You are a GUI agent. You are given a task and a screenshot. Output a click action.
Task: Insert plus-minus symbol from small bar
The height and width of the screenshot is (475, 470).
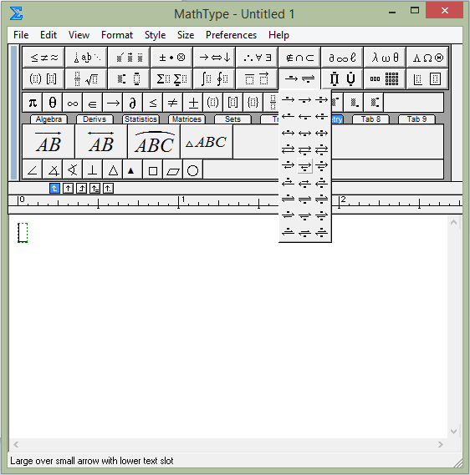click(x=192, y=103)
